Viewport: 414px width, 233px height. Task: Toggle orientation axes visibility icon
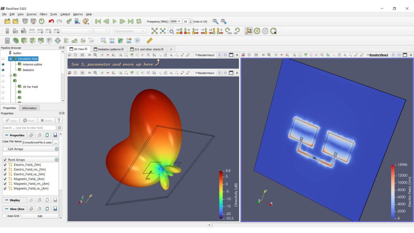tap(249, 31)
